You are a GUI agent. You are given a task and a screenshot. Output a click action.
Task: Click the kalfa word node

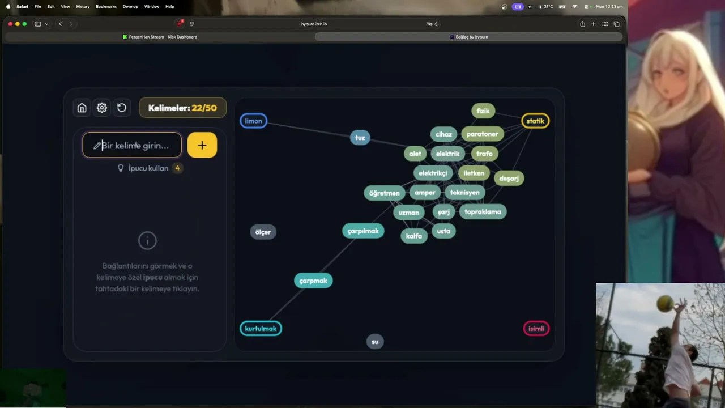tap(414, 236)
